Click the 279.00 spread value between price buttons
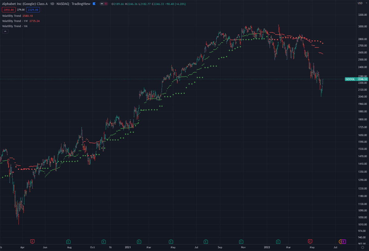369x251 pixels. (21, 10)
